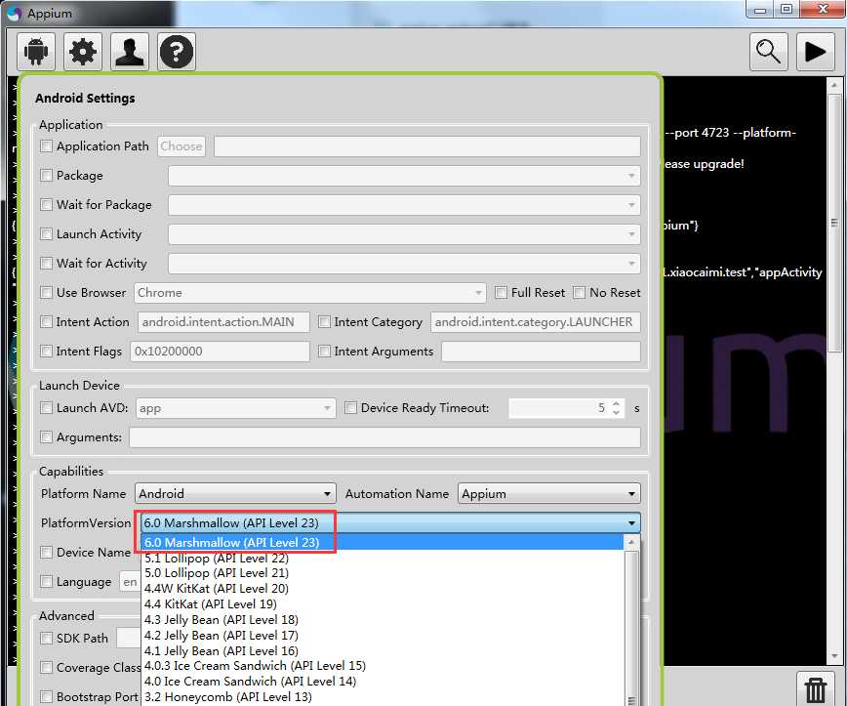The height and width of the screenshot is (706, 847).
Task: Open the Package dropdown
Action: pos(404,176)
